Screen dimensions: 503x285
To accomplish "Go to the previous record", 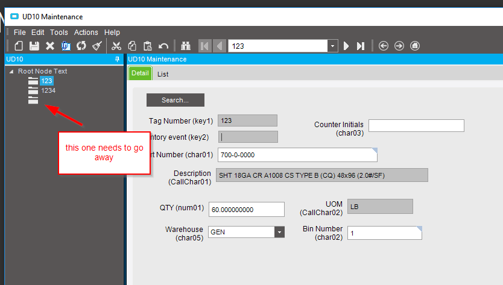I will pyautogui.click(x=220, y=46).
